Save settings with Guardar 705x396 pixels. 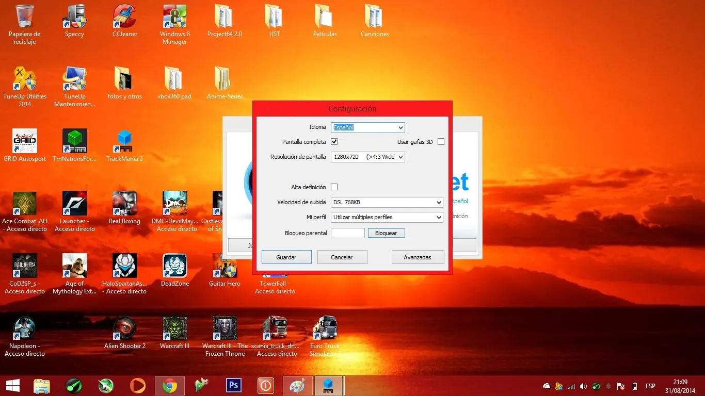pos(286,257)
